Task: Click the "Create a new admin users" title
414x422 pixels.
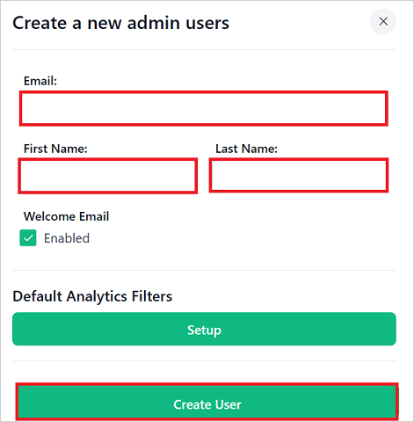Action: [120, 23]
